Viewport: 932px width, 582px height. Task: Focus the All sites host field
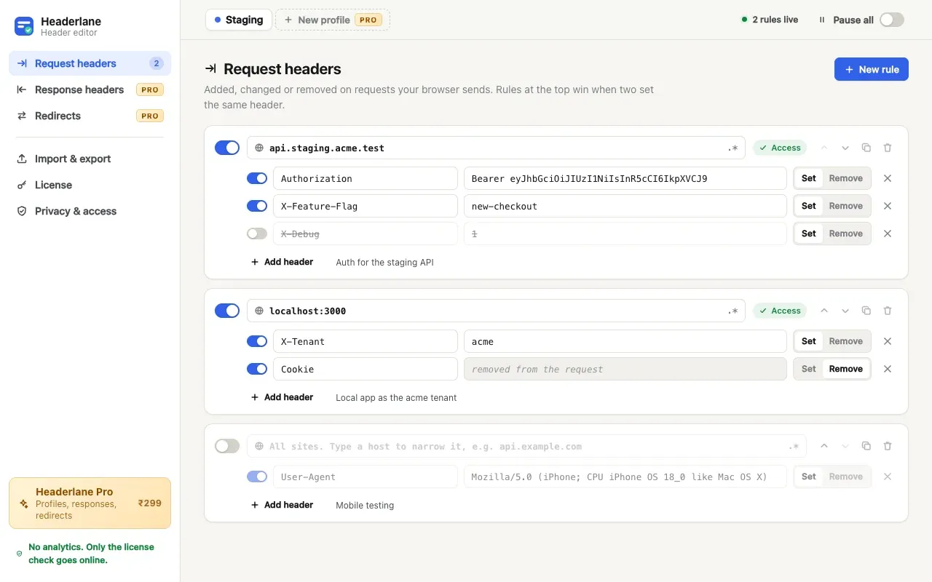[526, 446]
